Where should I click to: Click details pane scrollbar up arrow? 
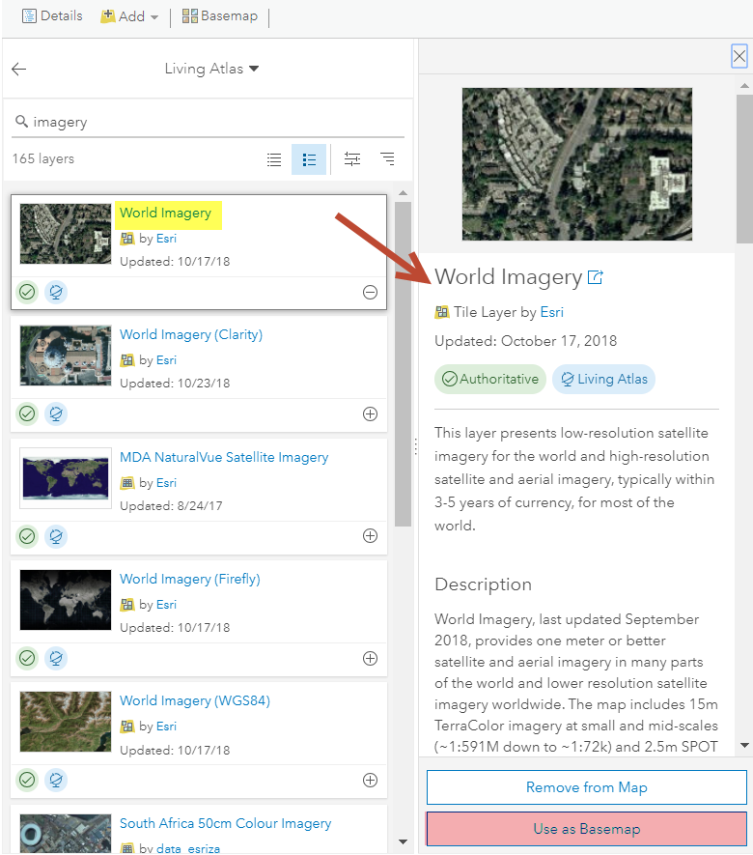[744, 86]
